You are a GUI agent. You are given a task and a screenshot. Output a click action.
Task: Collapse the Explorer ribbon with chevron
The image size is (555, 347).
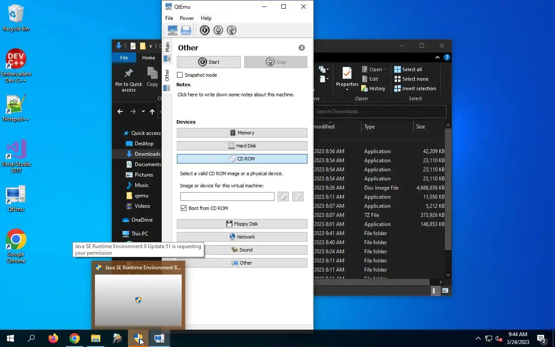pos(437,57)
